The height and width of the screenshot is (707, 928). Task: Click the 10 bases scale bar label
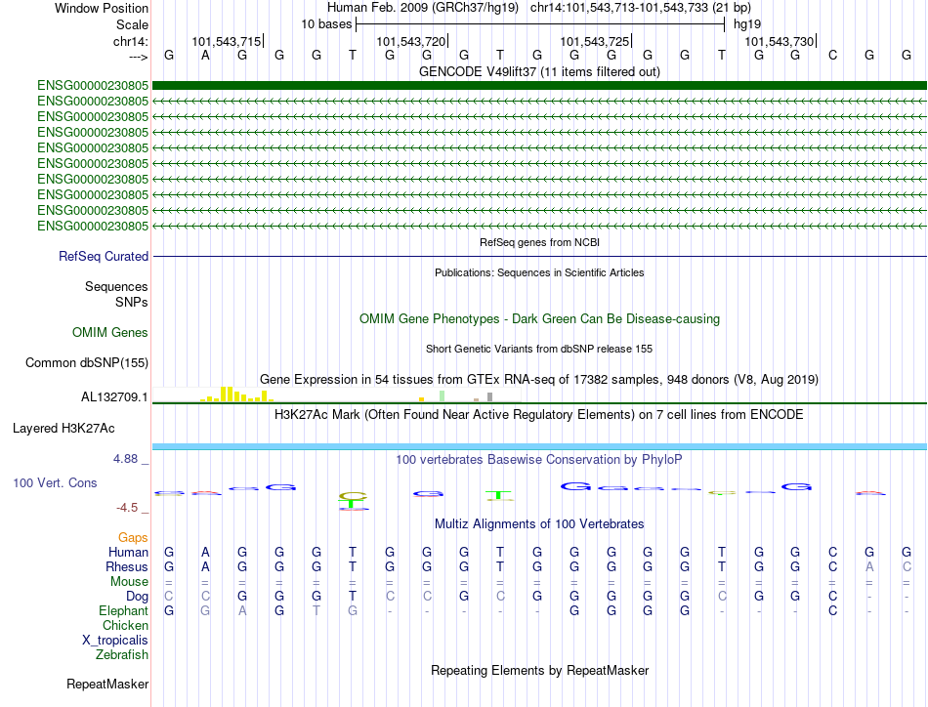pyautogui.click(x=326, y=24)
